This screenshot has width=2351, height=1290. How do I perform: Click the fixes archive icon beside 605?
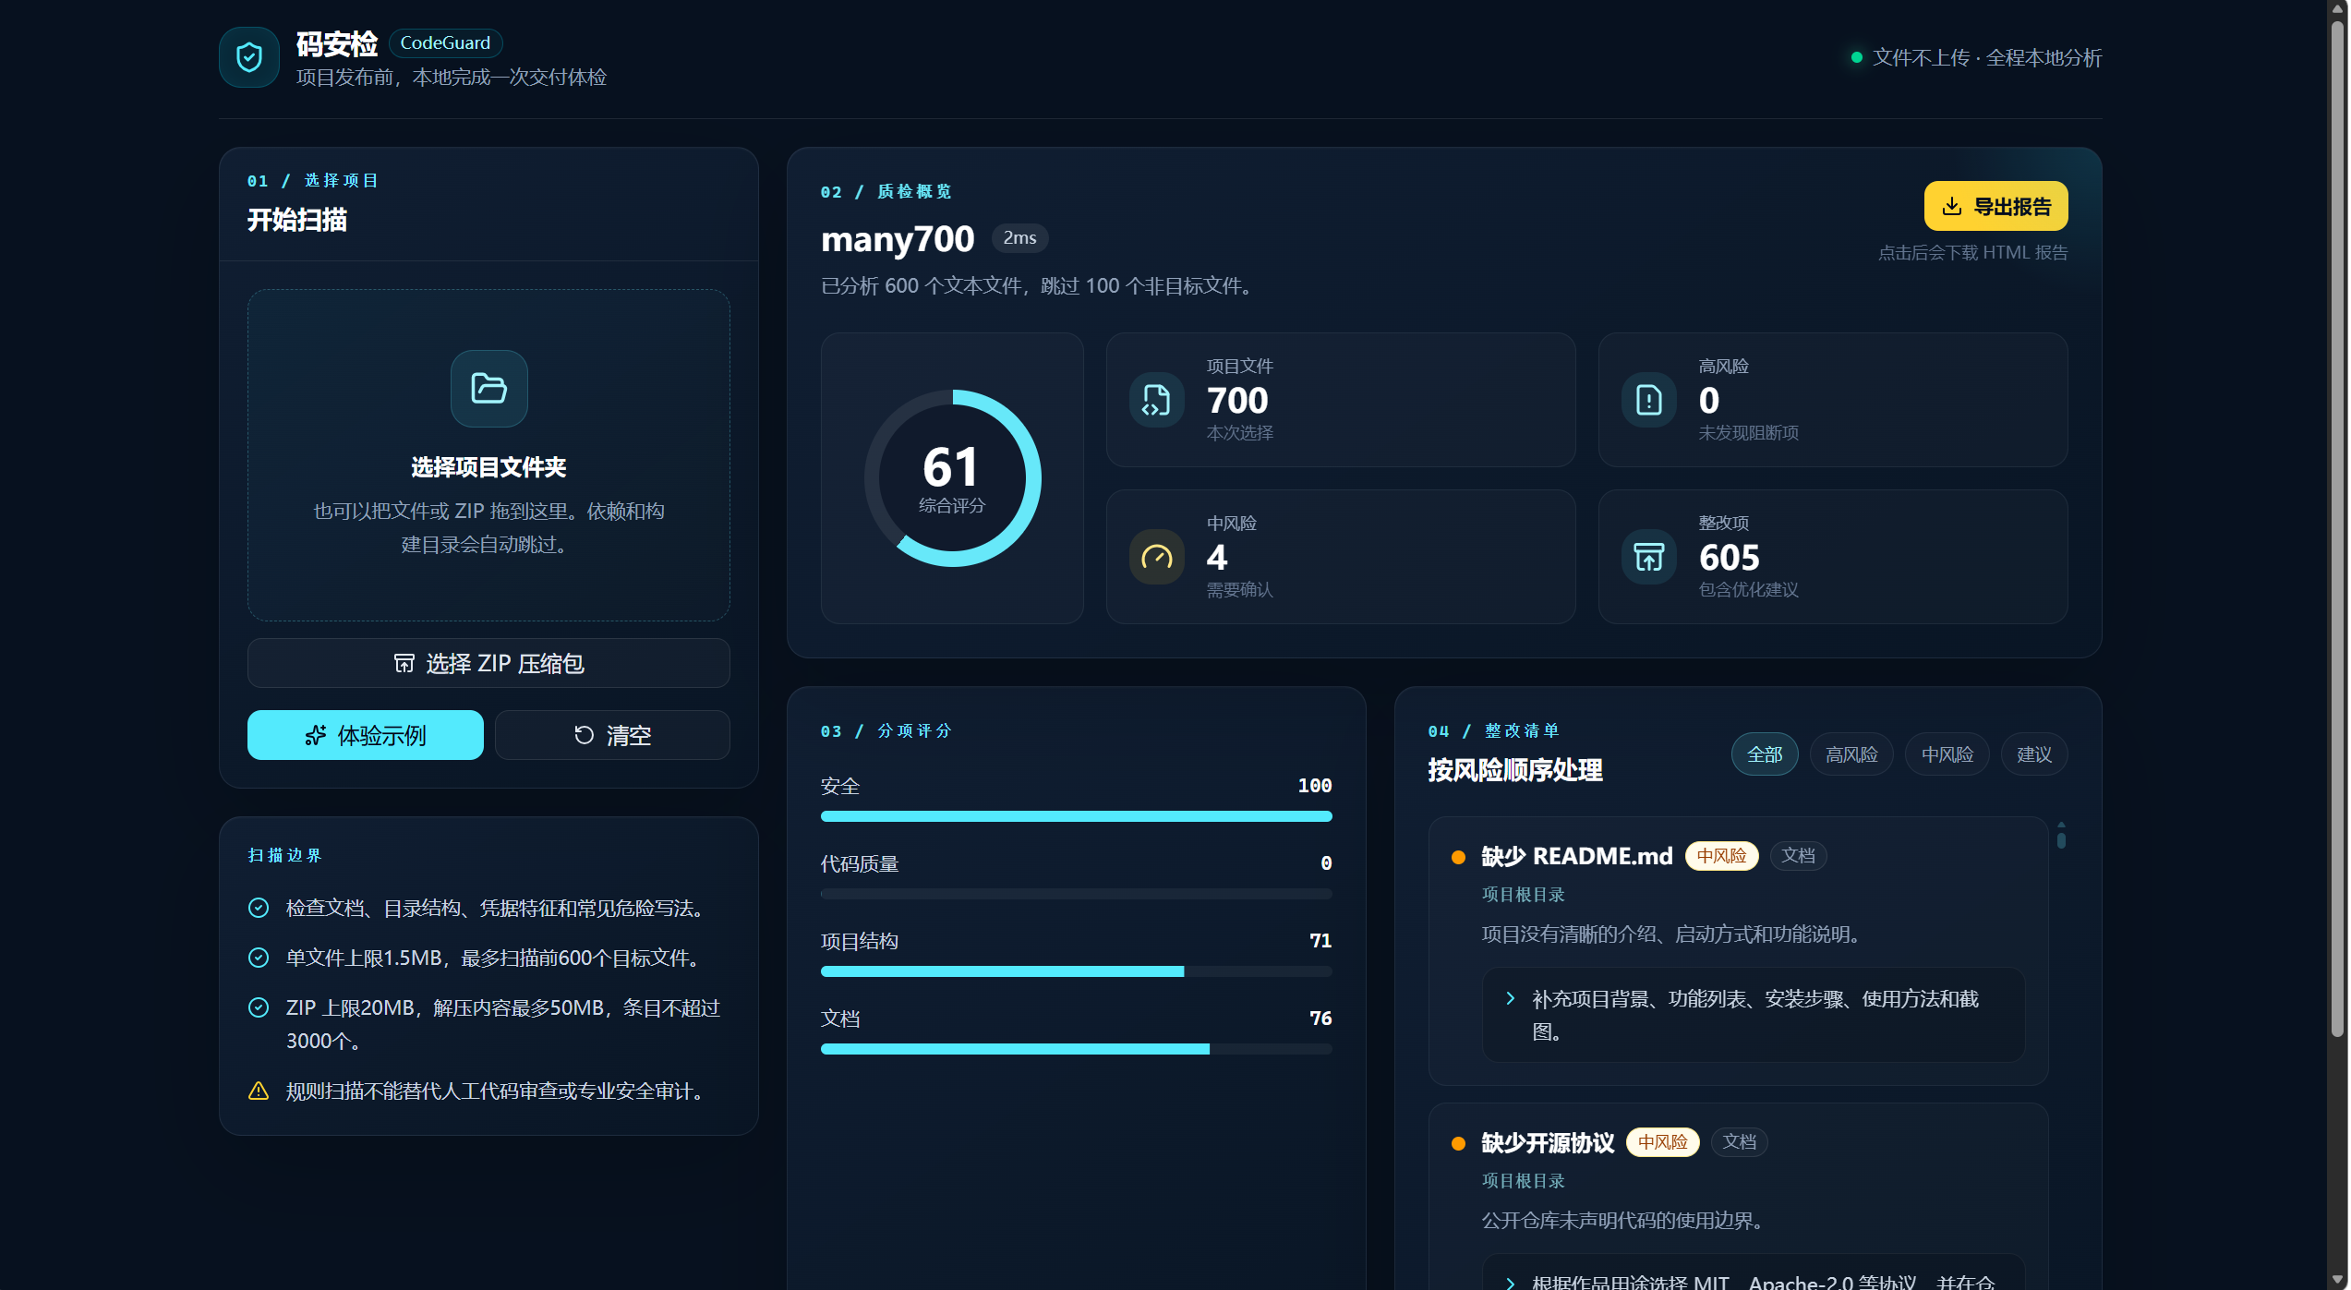tap(1648, 557)
